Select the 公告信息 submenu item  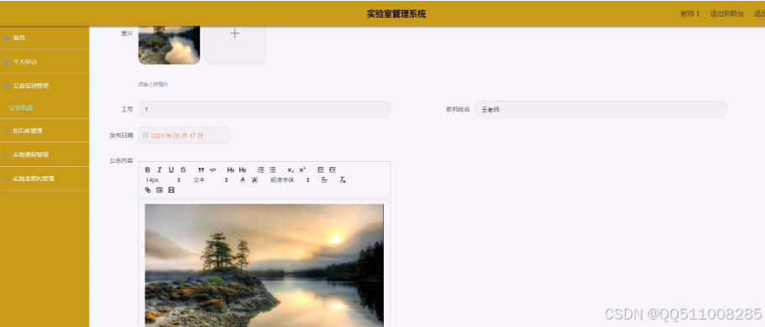[21, 107]
